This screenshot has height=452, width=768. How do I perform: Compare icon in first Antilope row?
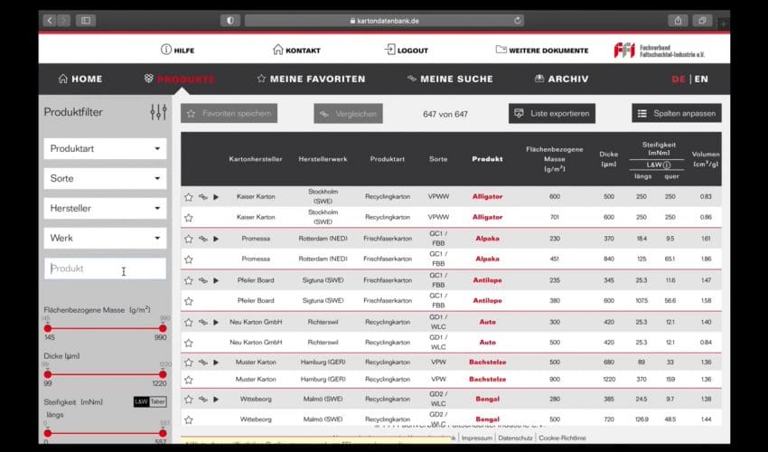202,280
